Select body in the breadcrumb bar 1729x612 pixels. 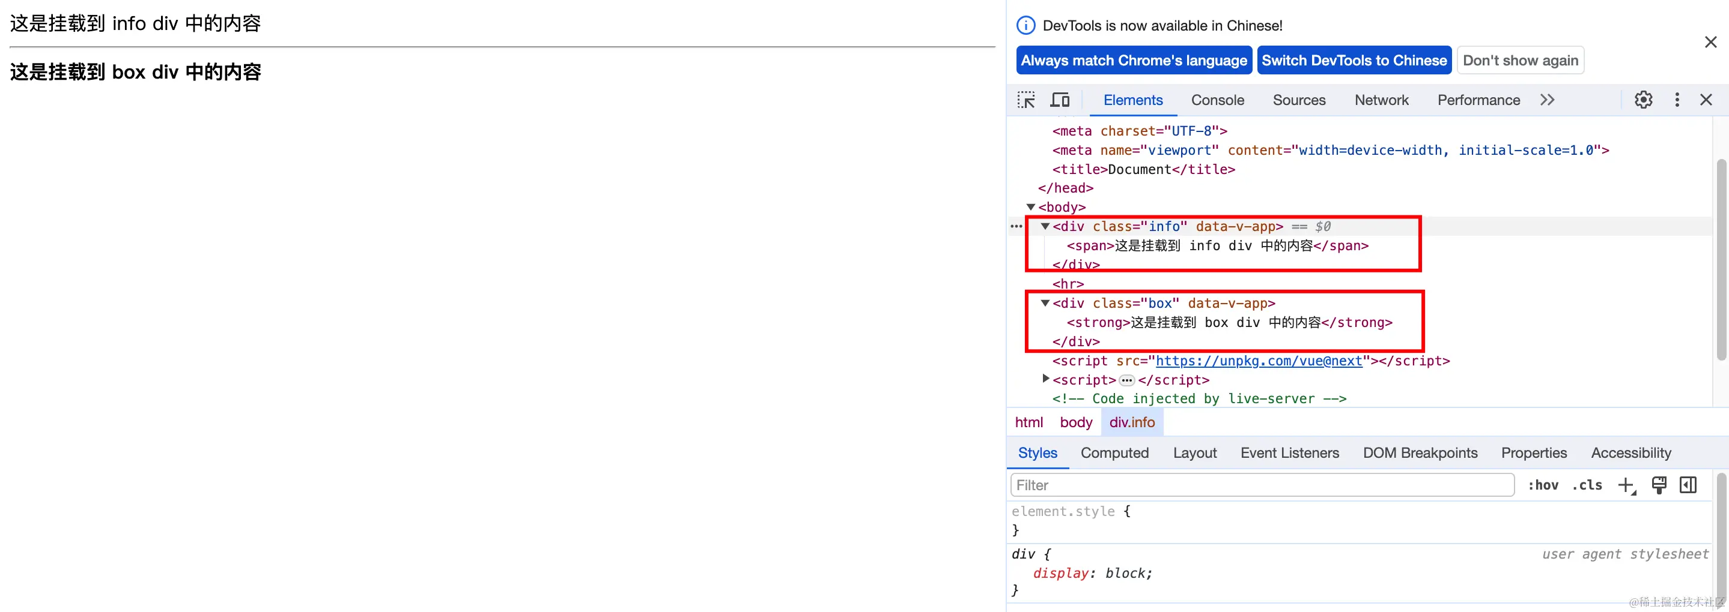[x=1076, y=422]
